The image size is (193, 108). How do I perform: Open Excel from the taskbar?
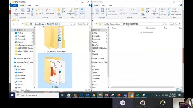[138, 95]
